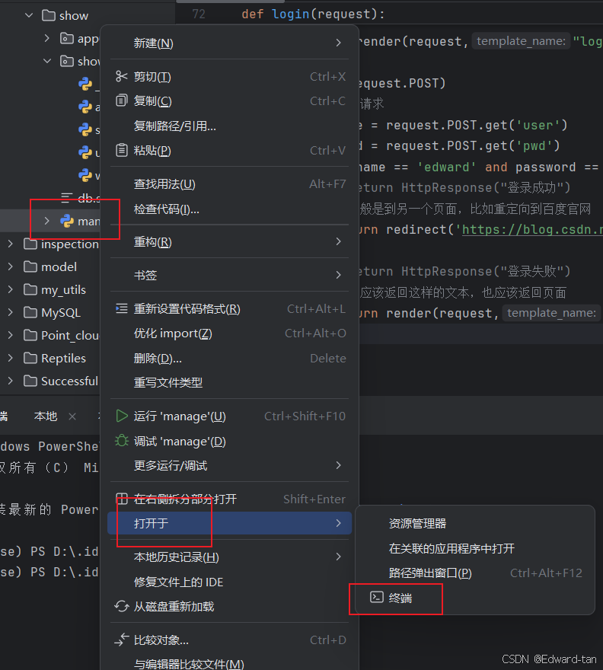Expand the model folder chevron
The image size is (603, 670).
click(11, 266)
